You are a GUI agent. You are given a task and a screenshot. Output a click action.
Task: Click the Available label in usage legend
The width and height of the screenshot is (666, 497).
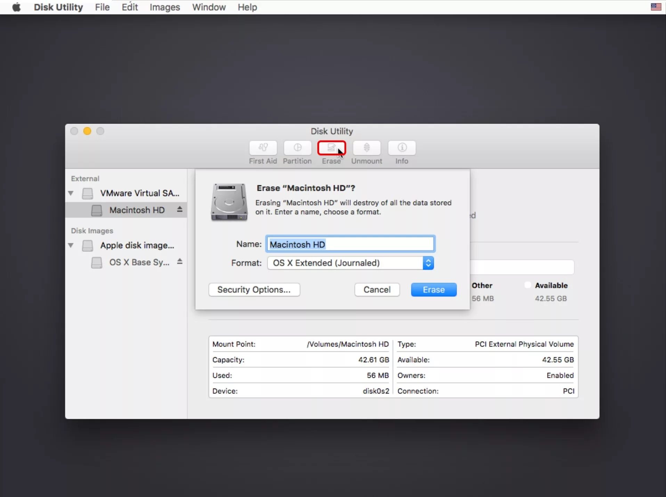coord(551,285)
